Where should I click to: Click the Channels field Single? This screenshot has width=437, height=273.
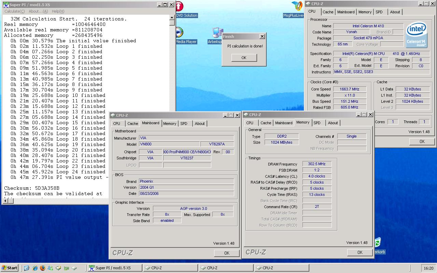coord(352,136)
